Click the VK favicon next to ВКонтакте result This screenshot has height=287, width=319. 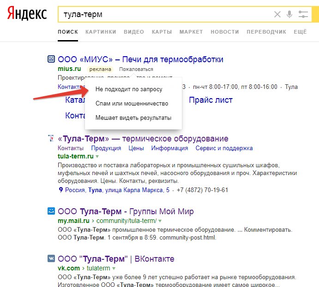click(51, 258)
